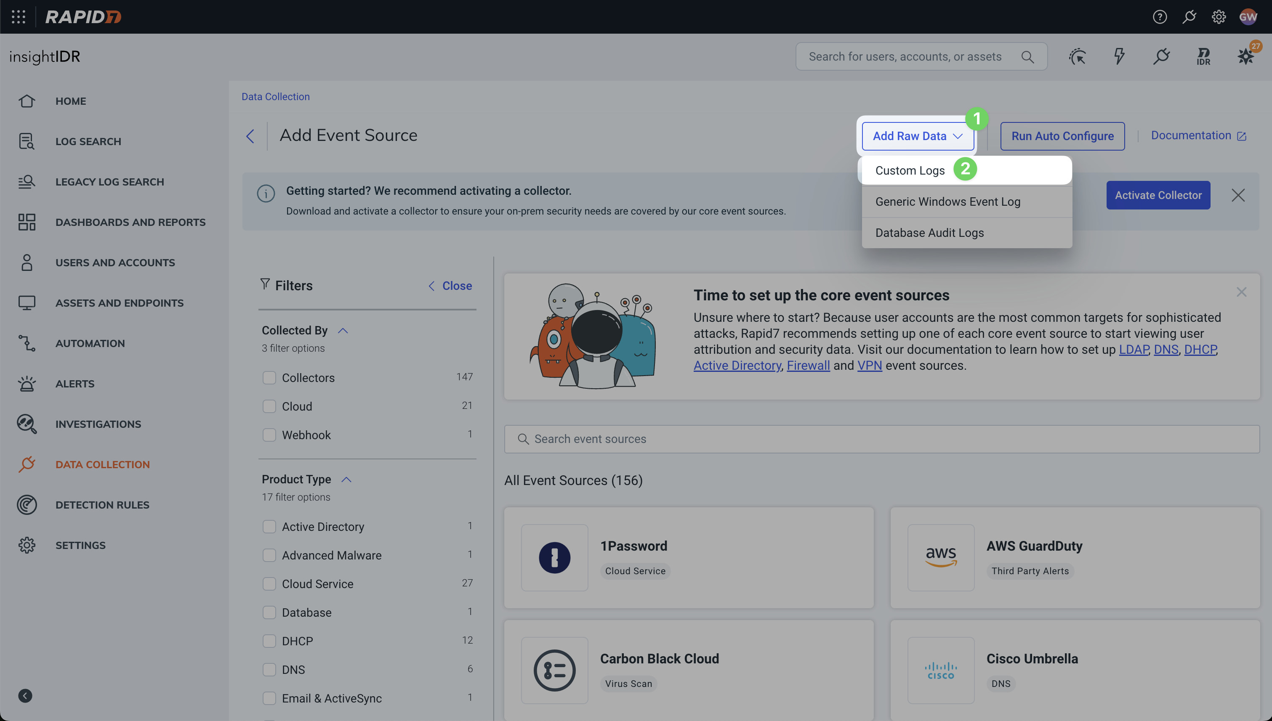Open the DHCP documentation link
Viewport: 1272px width, 721px height.
pos(1200,350)
